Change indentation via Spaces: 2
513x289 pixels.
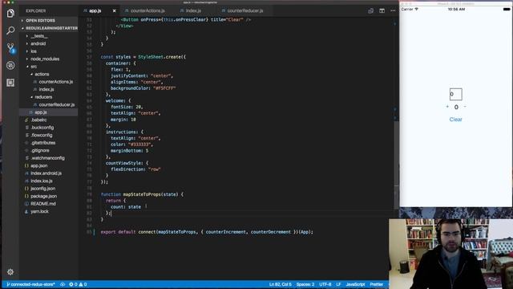(x=305, y=284)
